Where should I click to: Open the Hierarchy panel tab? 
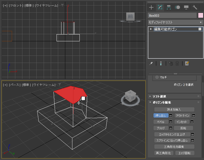[x=169, y=7]
